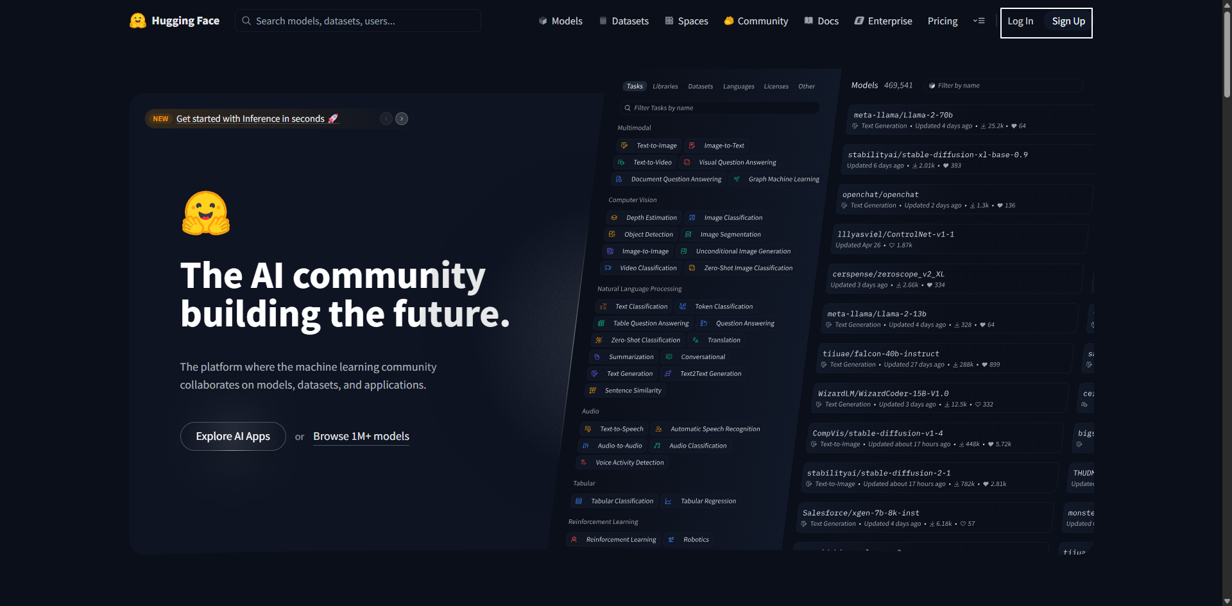
Task: Click the icon next to Text Classification tag
Action: pyautogui.click(x=603, y=307)
